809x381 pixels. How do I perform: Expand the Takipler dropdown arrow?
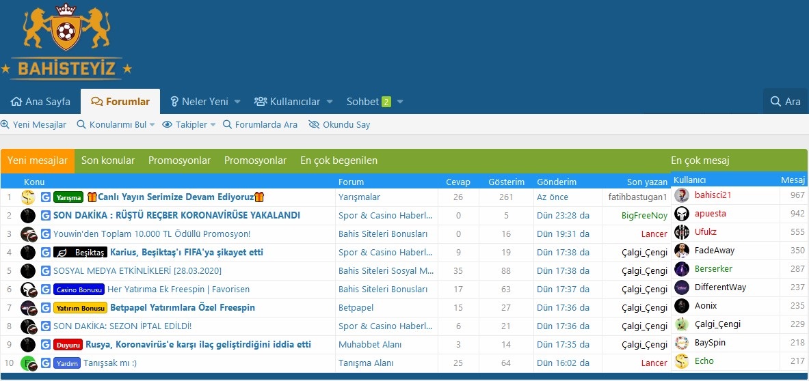(213, 124)
